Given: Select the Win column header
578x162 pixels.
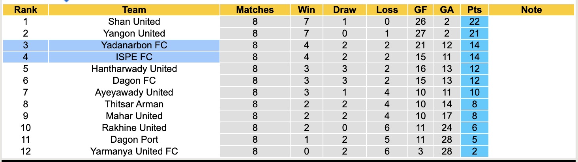Looking at the screenshot, I should point(306,10).
